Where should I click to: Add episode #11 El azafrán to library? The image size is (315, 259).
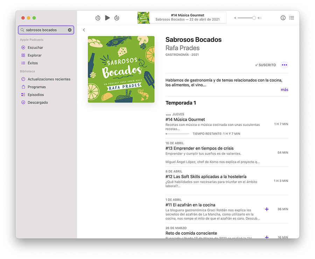(267, 209)
